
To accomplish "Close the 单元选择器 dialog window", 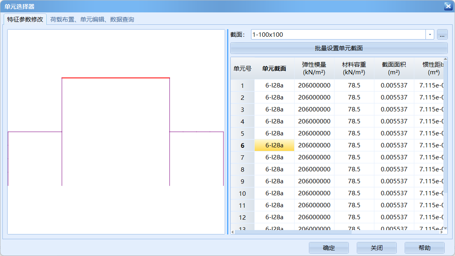I will pos(447,6).
